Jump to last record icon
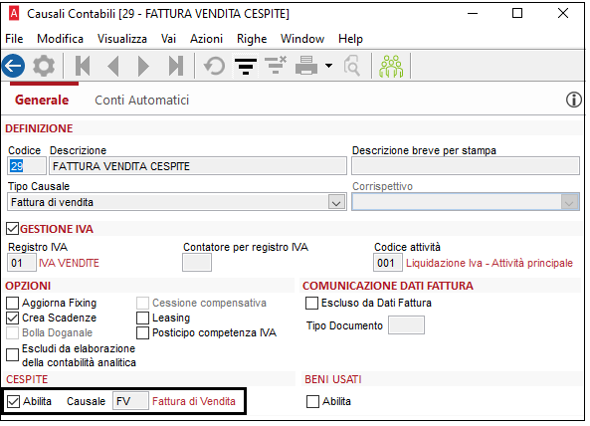Image resolution: width=590 pixels, height=426 pixels. click(176, 66)
